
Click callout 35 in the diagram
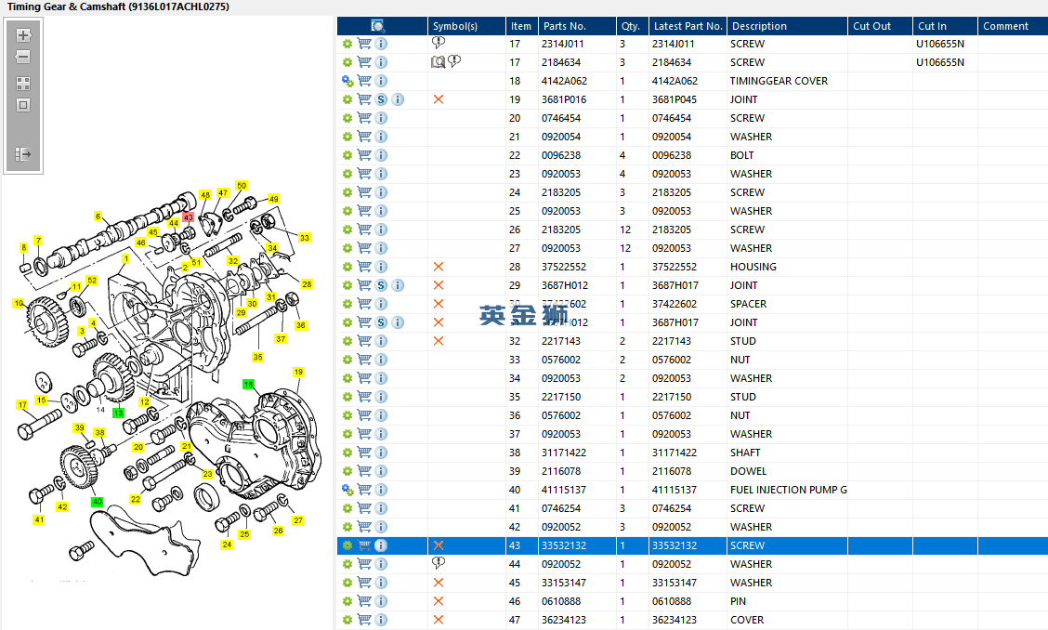[x=258, y=357]
